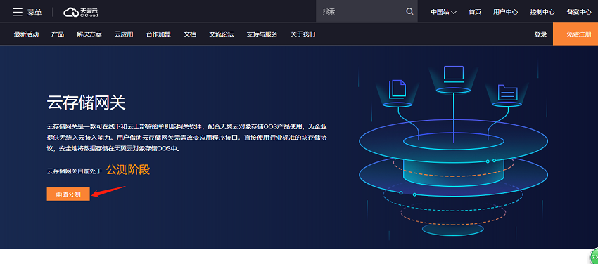Click the orange 免费注册 button

[x=575, y=34]
